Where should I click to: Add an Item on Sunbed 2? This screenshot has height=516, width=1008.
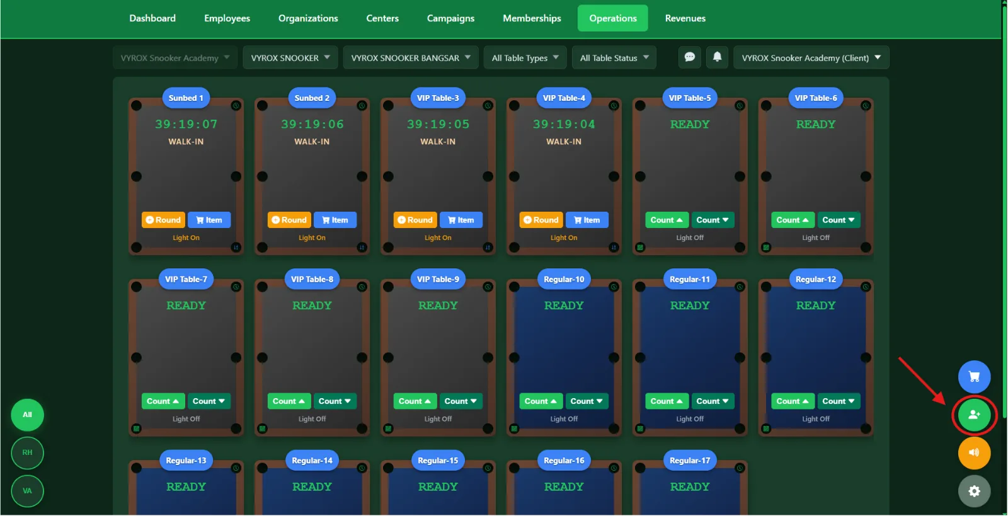(x=335, y=220)
